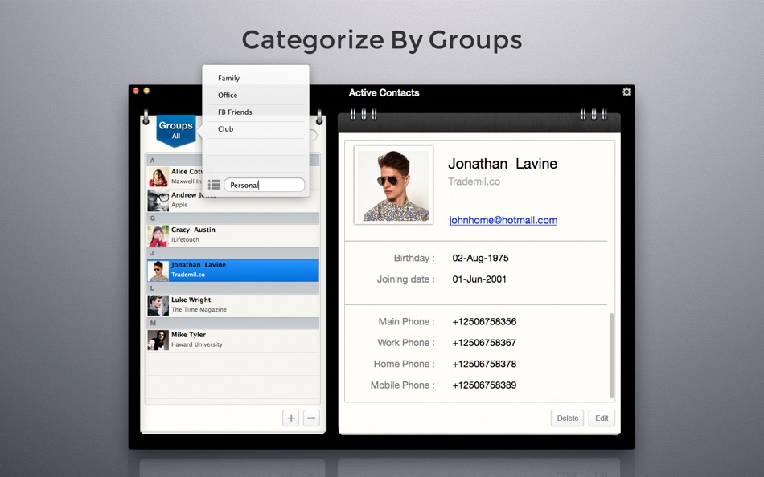Select contact Andrew from Apple
This screenshot has width=764, height=477.
[233, 200]
